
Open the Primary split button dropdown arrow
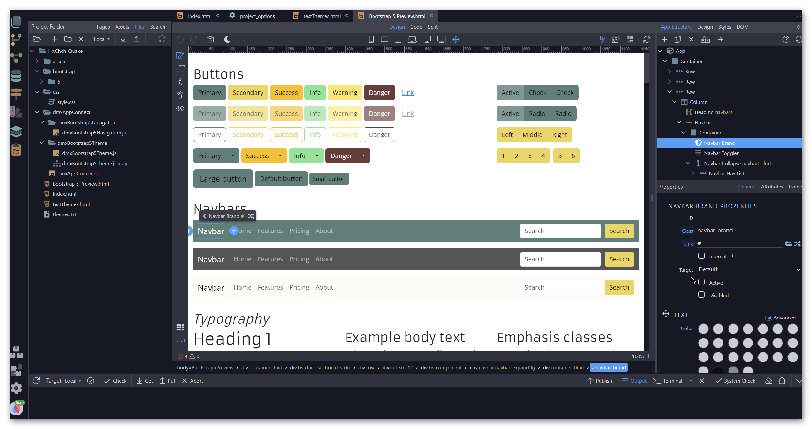click(x=232, y=155)
